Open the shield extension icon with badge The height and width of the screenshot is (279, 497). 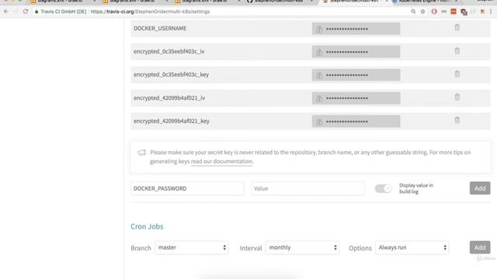(464, 12)
